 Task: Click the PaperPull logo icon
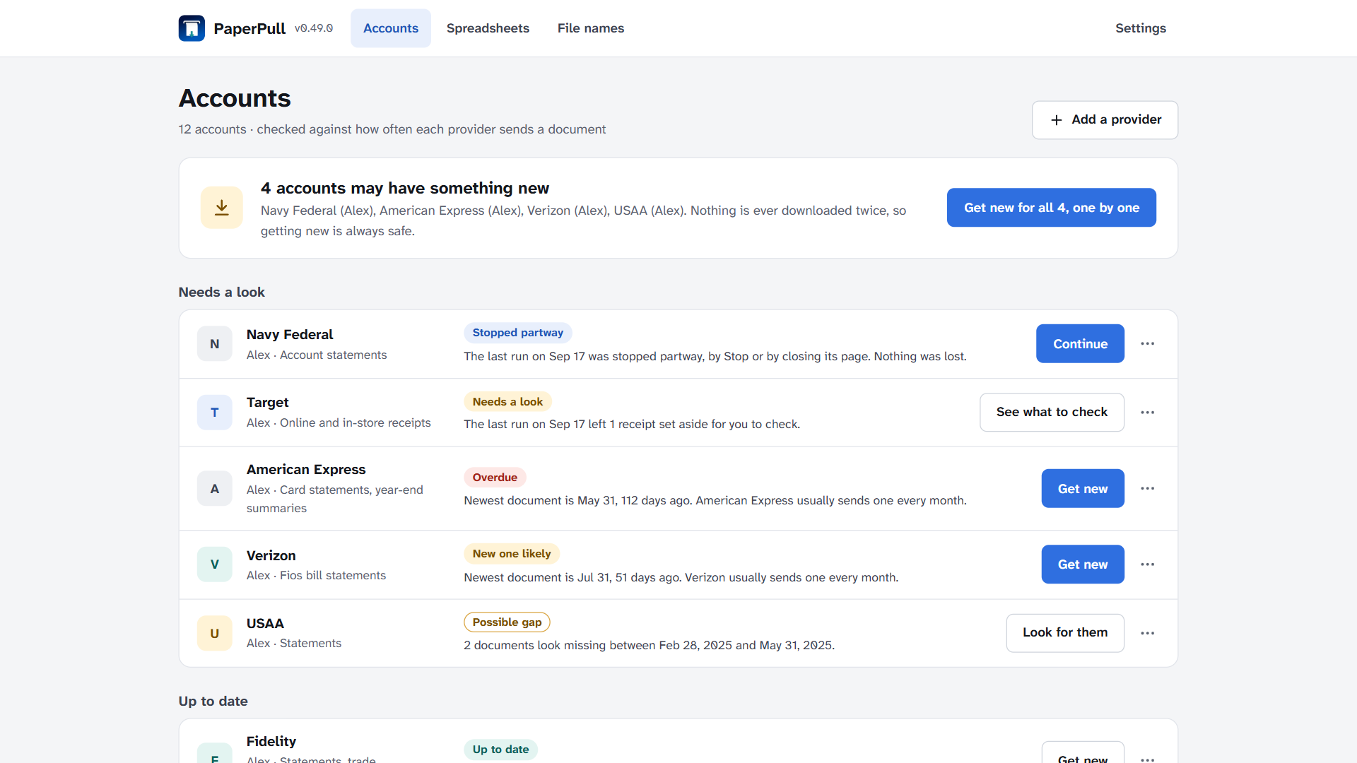[x=192, y=28]
